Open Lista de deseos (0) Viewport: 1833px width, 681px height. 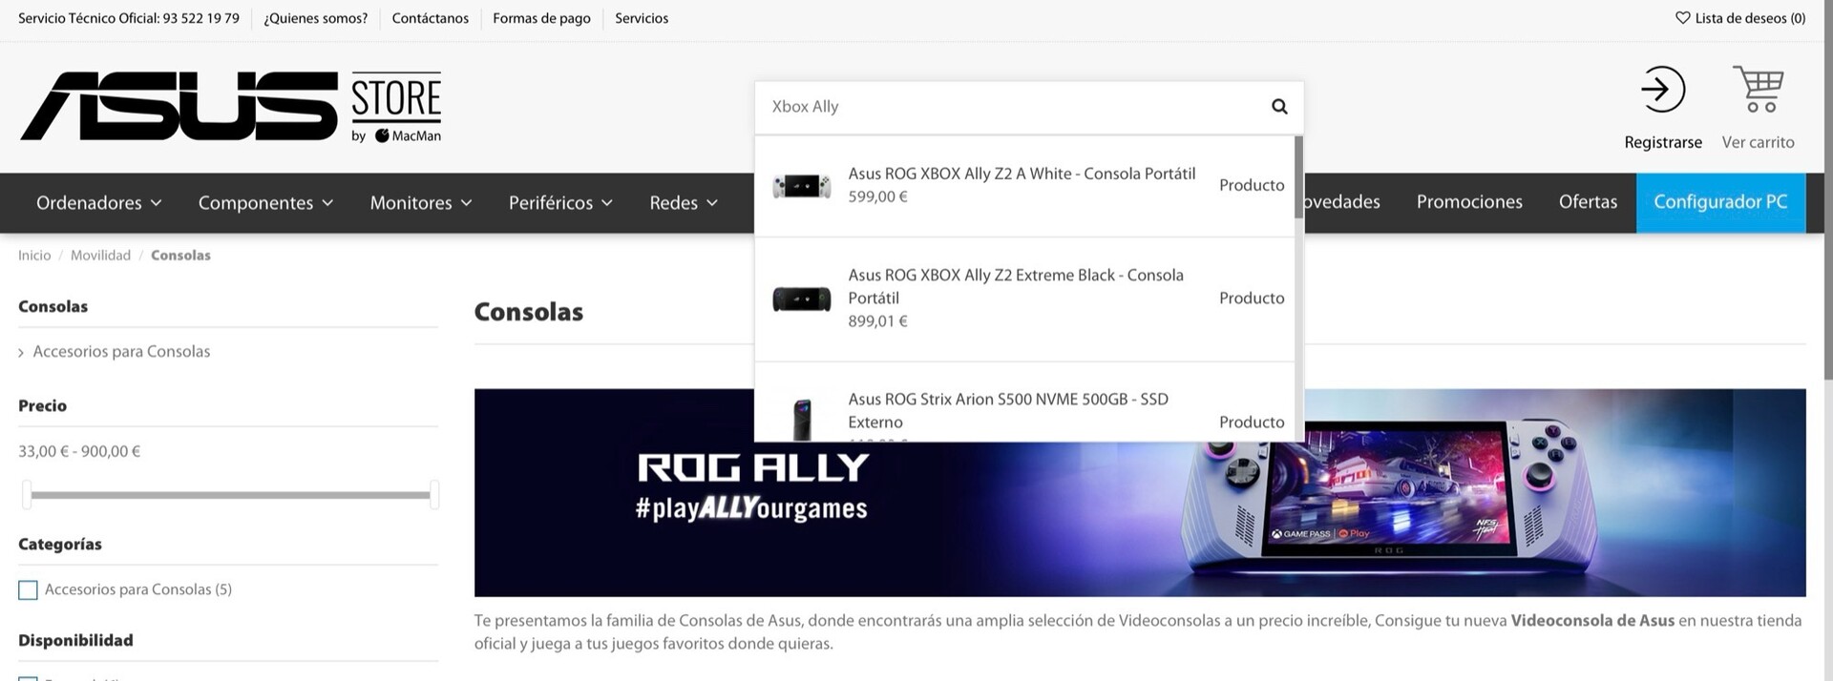click(x=1740, y=18)
